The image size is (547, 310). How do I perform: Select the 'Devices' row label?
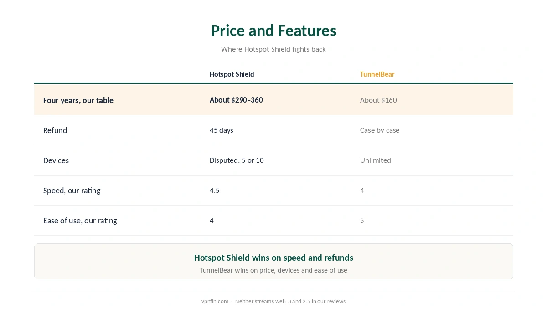pyautogui.click(x=56, y=160)
